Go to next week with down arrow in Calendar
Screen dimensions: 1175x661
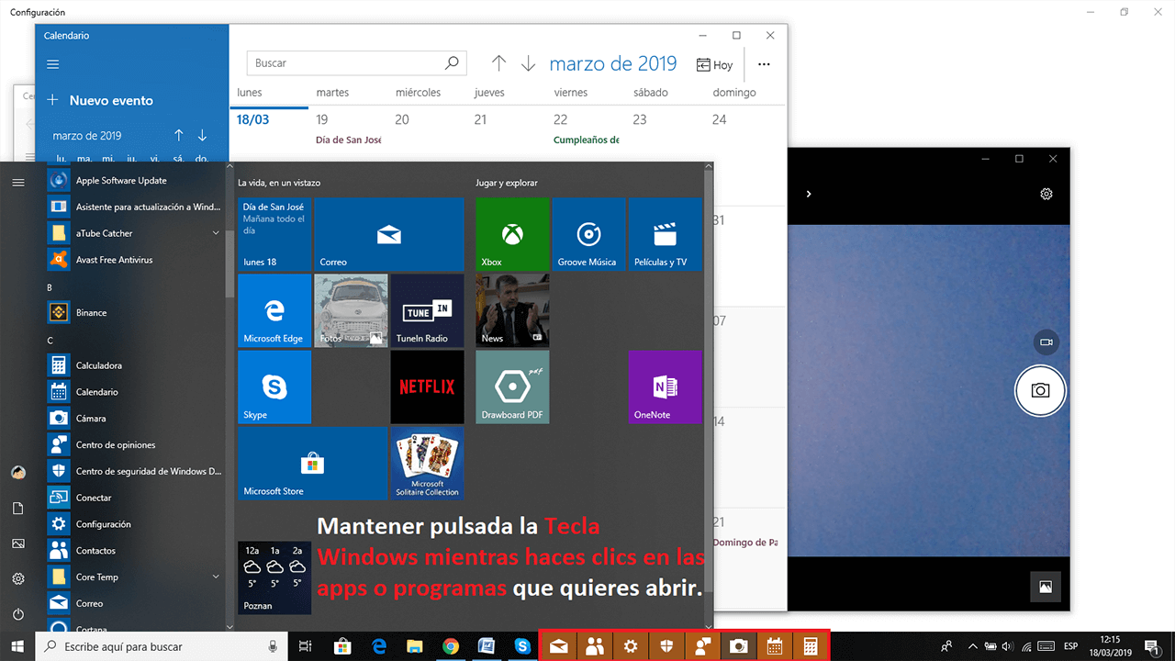(x=528, y=63)
